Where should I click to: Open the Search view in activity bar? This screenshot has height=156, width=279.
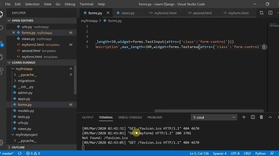click(1, 28)
